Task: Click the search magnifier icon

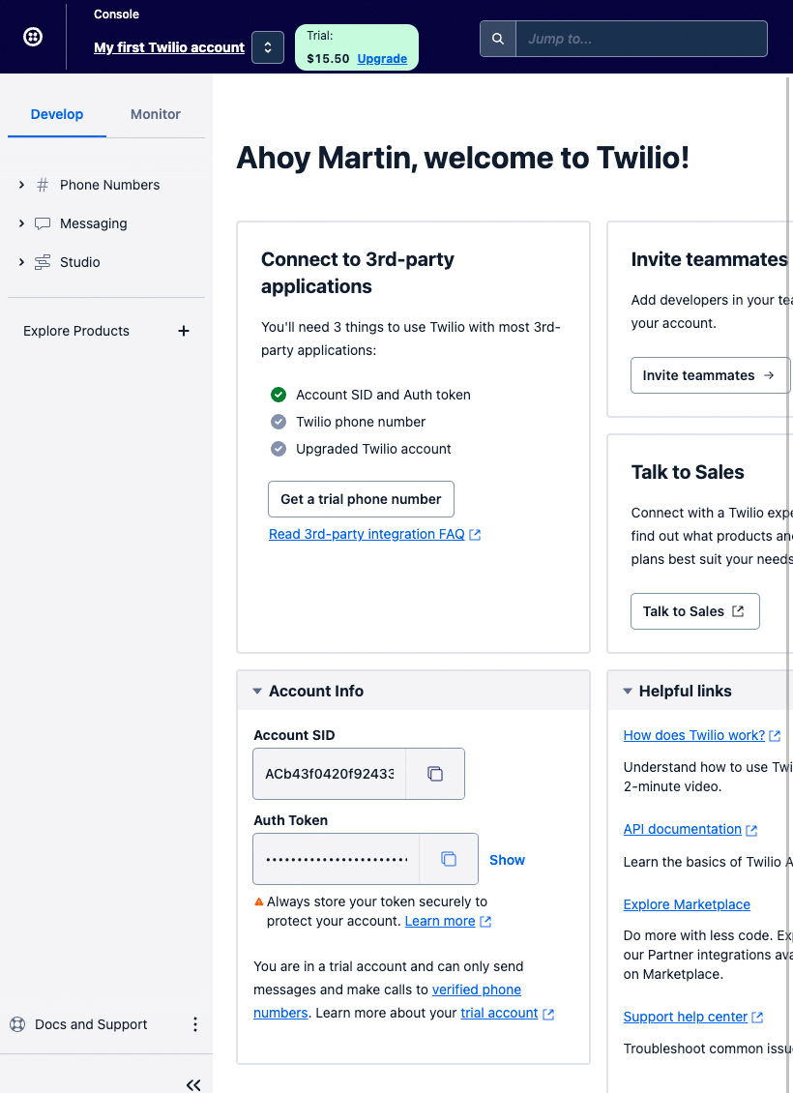Action: pos(497,39)
